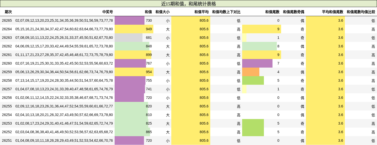Click the sum value 730
The height and width of the screenshot is (145, 377).
[149, 20]
